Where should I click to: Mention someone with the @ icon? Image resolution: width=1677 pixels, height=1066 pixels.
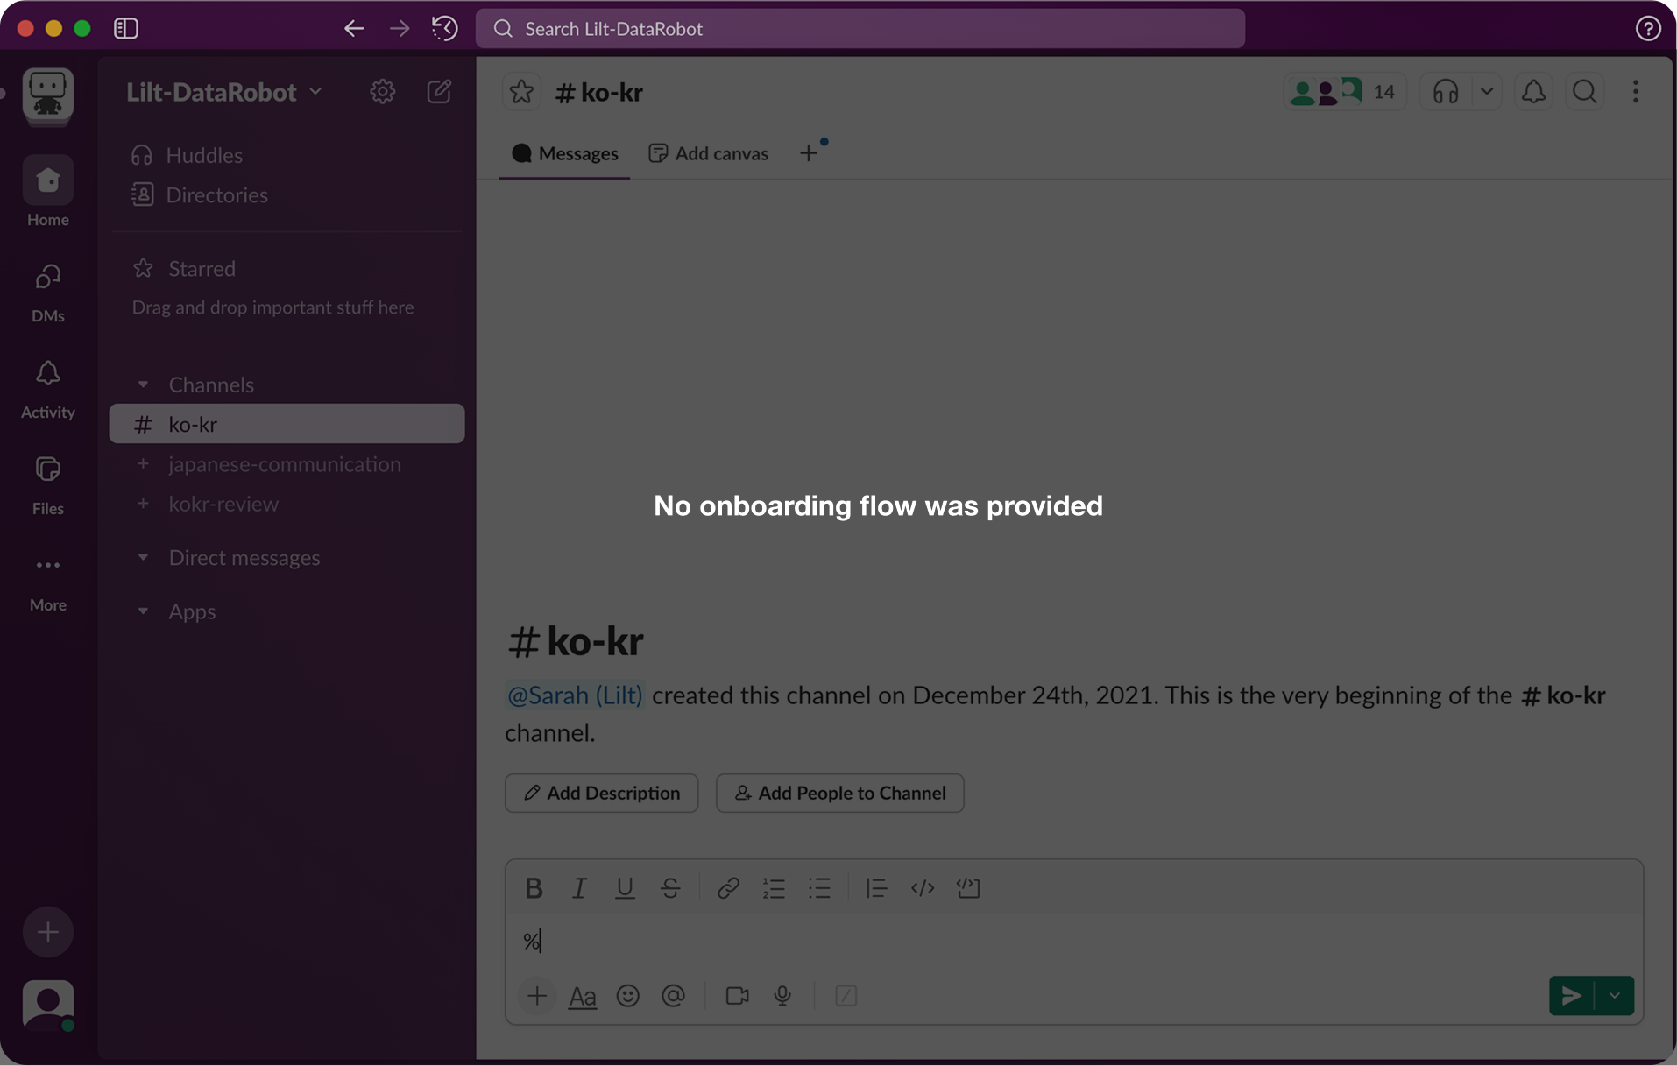click(673, 996)
